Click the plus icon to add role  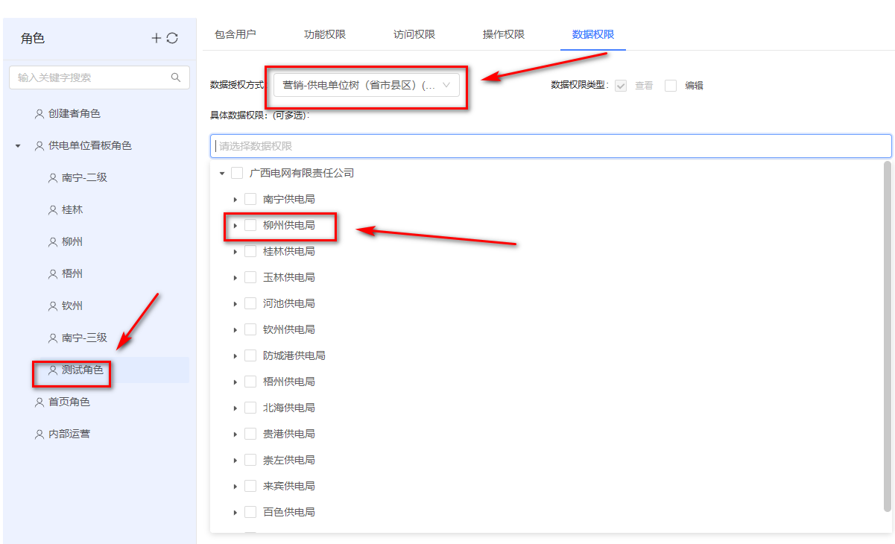point(156,38)
